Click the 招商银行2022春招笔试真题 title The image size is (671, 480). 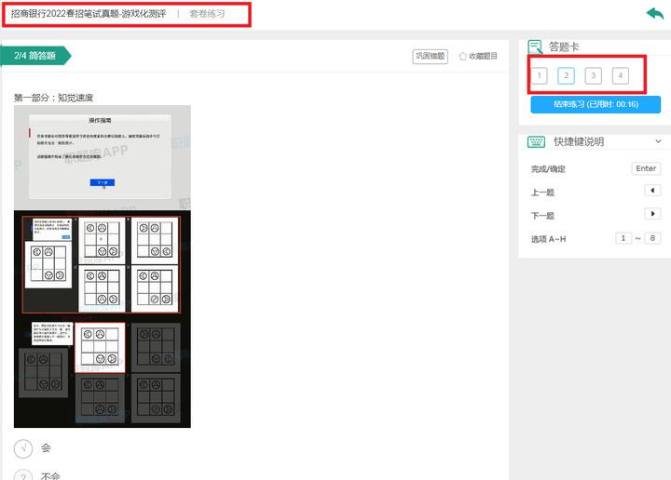(89, 14)
